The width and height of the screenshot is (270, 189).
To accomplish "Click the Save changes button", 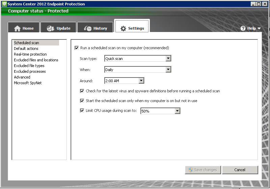I will coord(203,170).
